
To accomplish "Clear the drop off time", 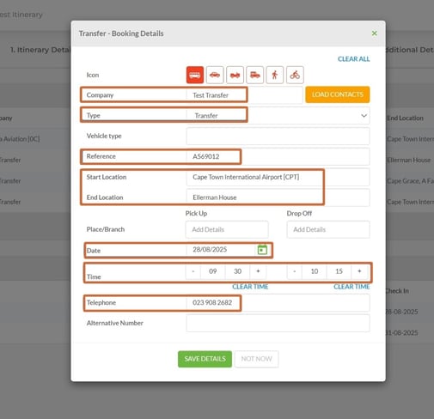I will (351, 287).
